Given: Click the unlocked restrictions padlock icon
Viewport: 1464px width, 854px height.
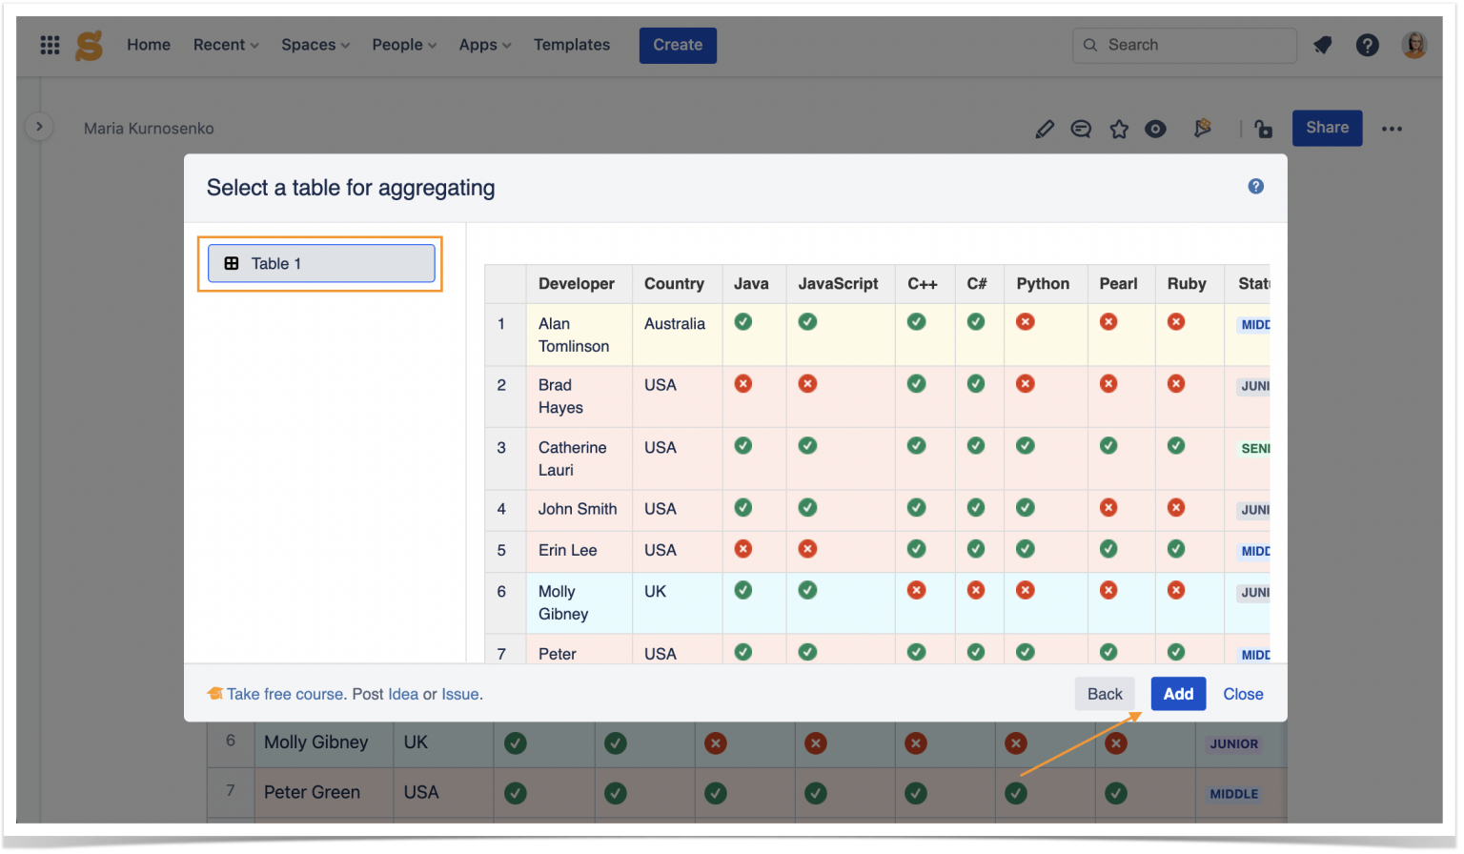Looking at the screenshot, I should pos(1263,128).
